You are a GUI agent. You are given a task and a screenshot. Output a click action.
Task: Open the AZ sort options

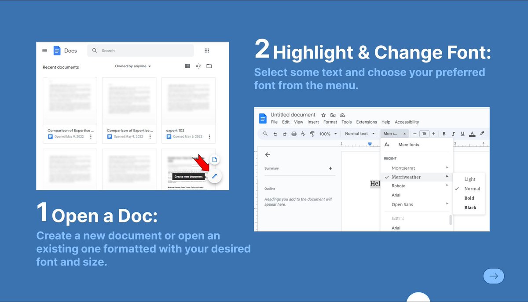pyautogui.click(x=198, y=66)
